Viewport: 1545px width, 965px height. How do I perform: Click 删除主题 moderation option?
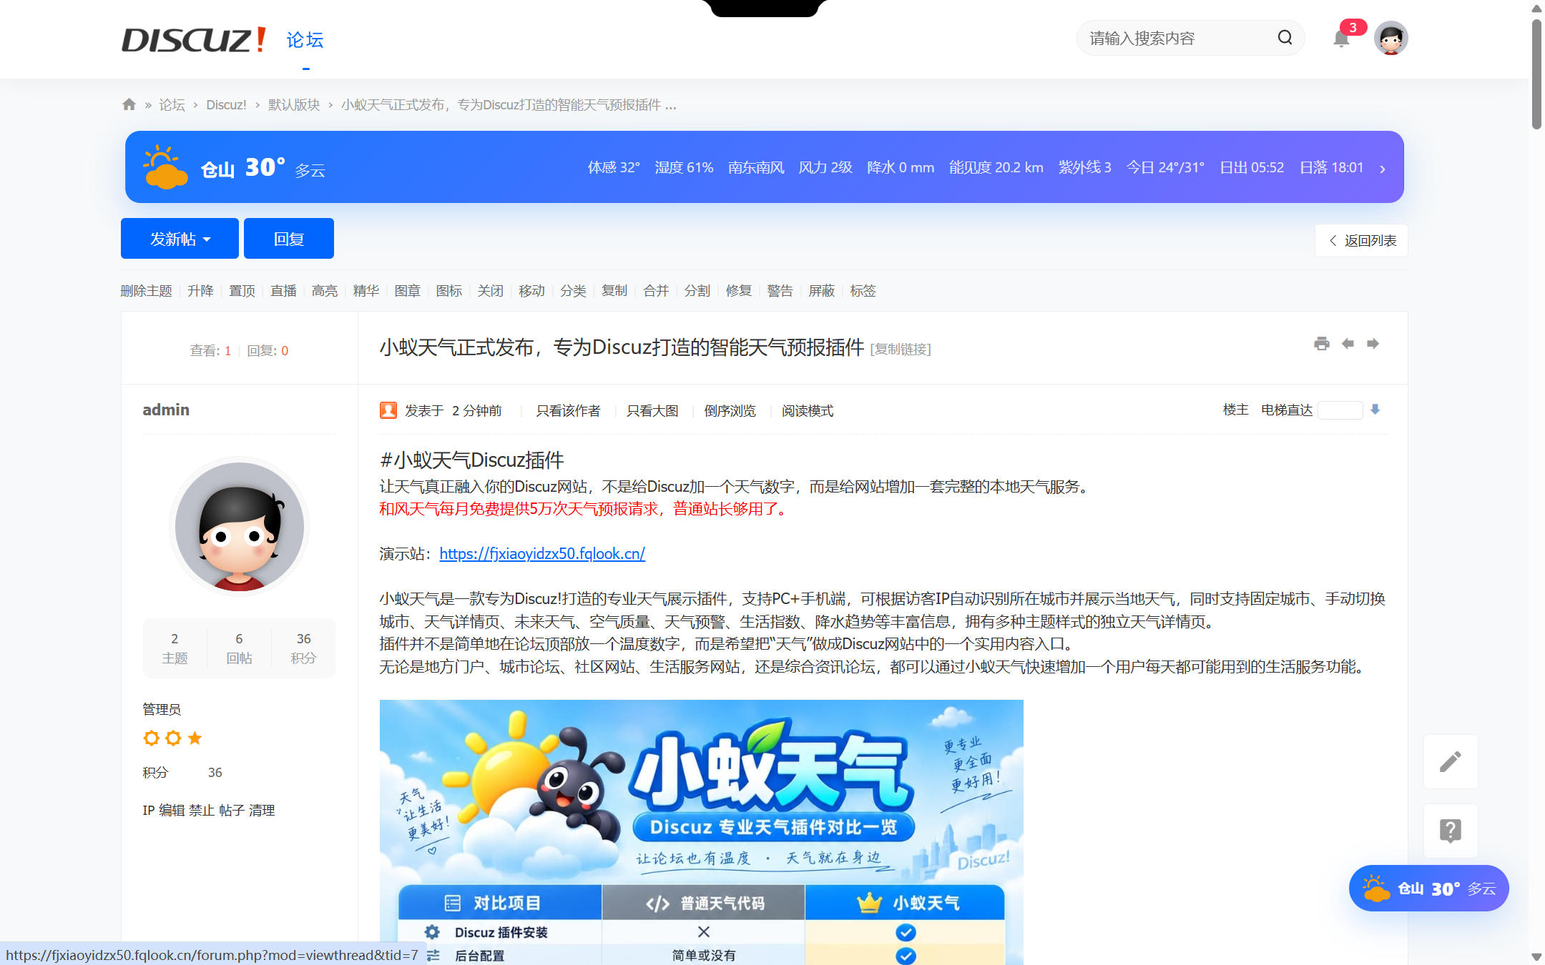click(146, 291)
